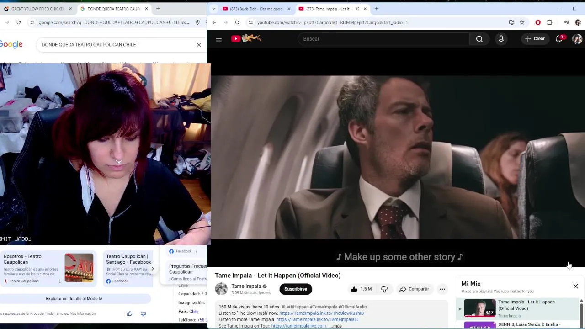This screenshot has width=585, height=329.
Task: Open Teatro Caupolicán Santiago Facebook card
Action: click(x=129, y=269)
